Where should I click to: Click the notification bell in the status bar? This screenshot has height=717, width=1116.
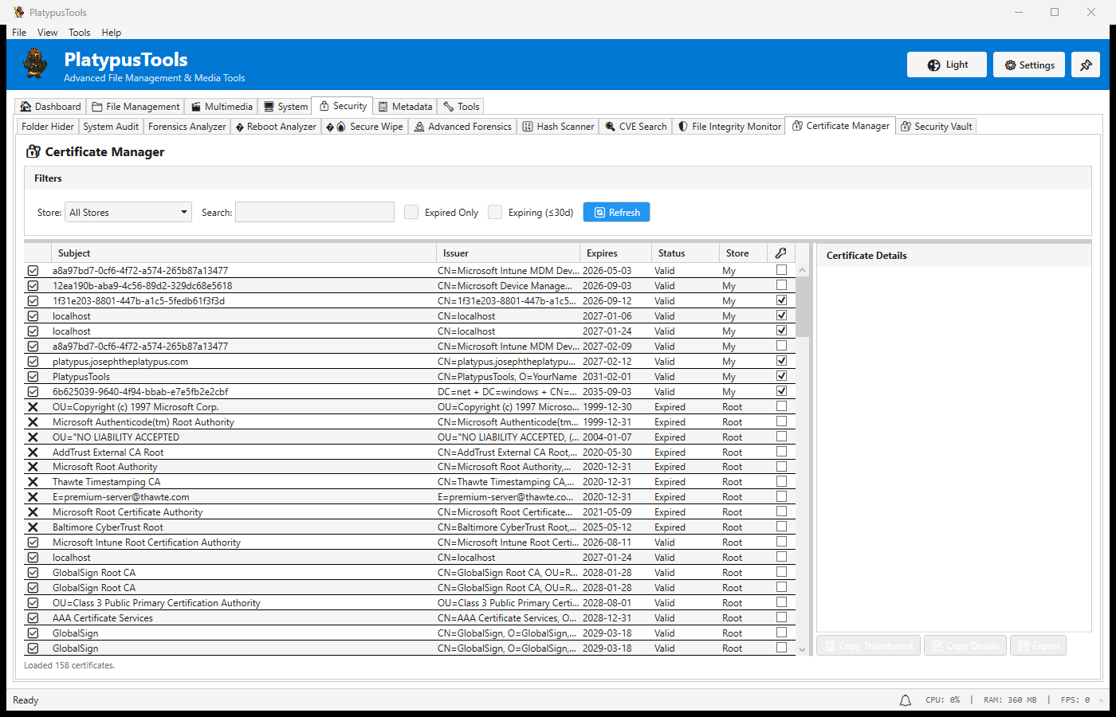coord(905,699)
